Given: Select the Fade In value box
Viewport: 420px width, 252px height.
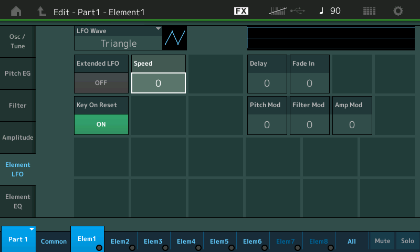Looking at the screenshot, I should (x=309, y=82).
